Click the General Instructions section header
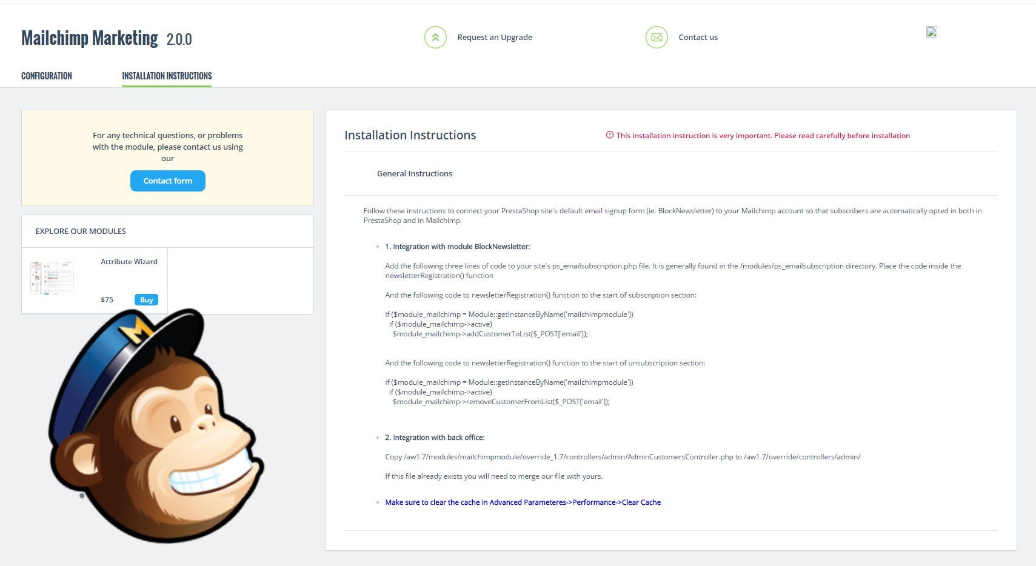 [415, 173]
